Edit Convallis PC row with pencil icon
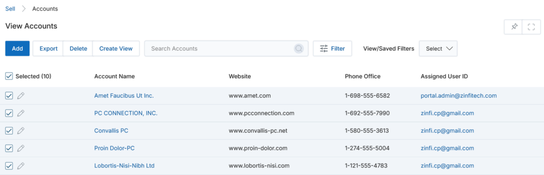544x175 pixels. (21, 131)
